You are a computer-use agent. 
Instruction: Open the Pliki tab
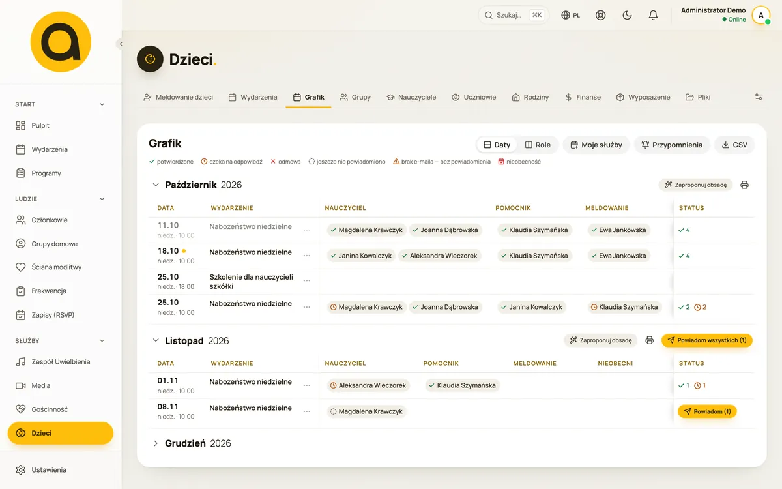(x=698, y=97)
